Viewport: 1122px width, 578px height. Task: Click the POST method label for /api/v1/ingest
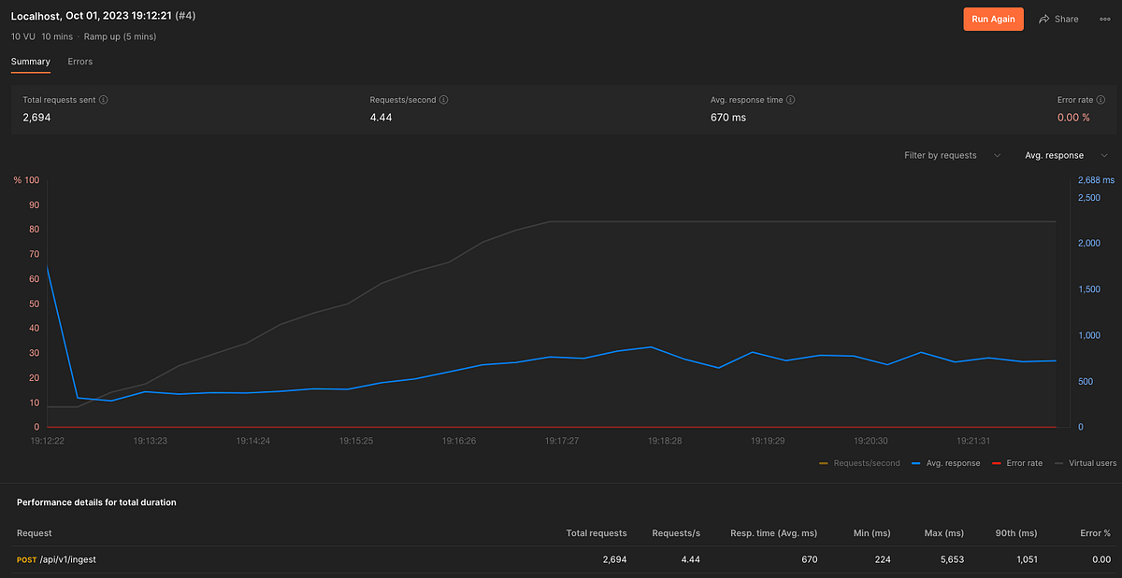pyautogui.click(x=26, y=559)
